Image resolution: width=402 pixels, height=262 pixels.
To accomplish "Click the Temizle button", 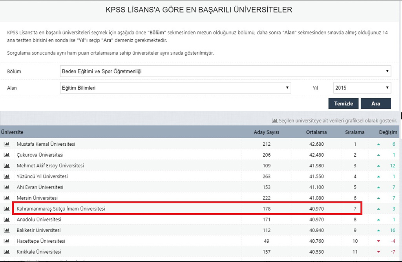I will pyautogui.click(x=344, y=104).
